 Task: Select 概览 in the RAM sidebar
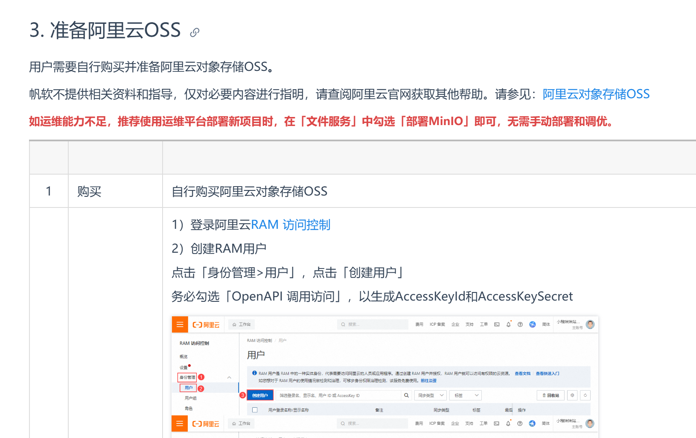coord(183,356)
